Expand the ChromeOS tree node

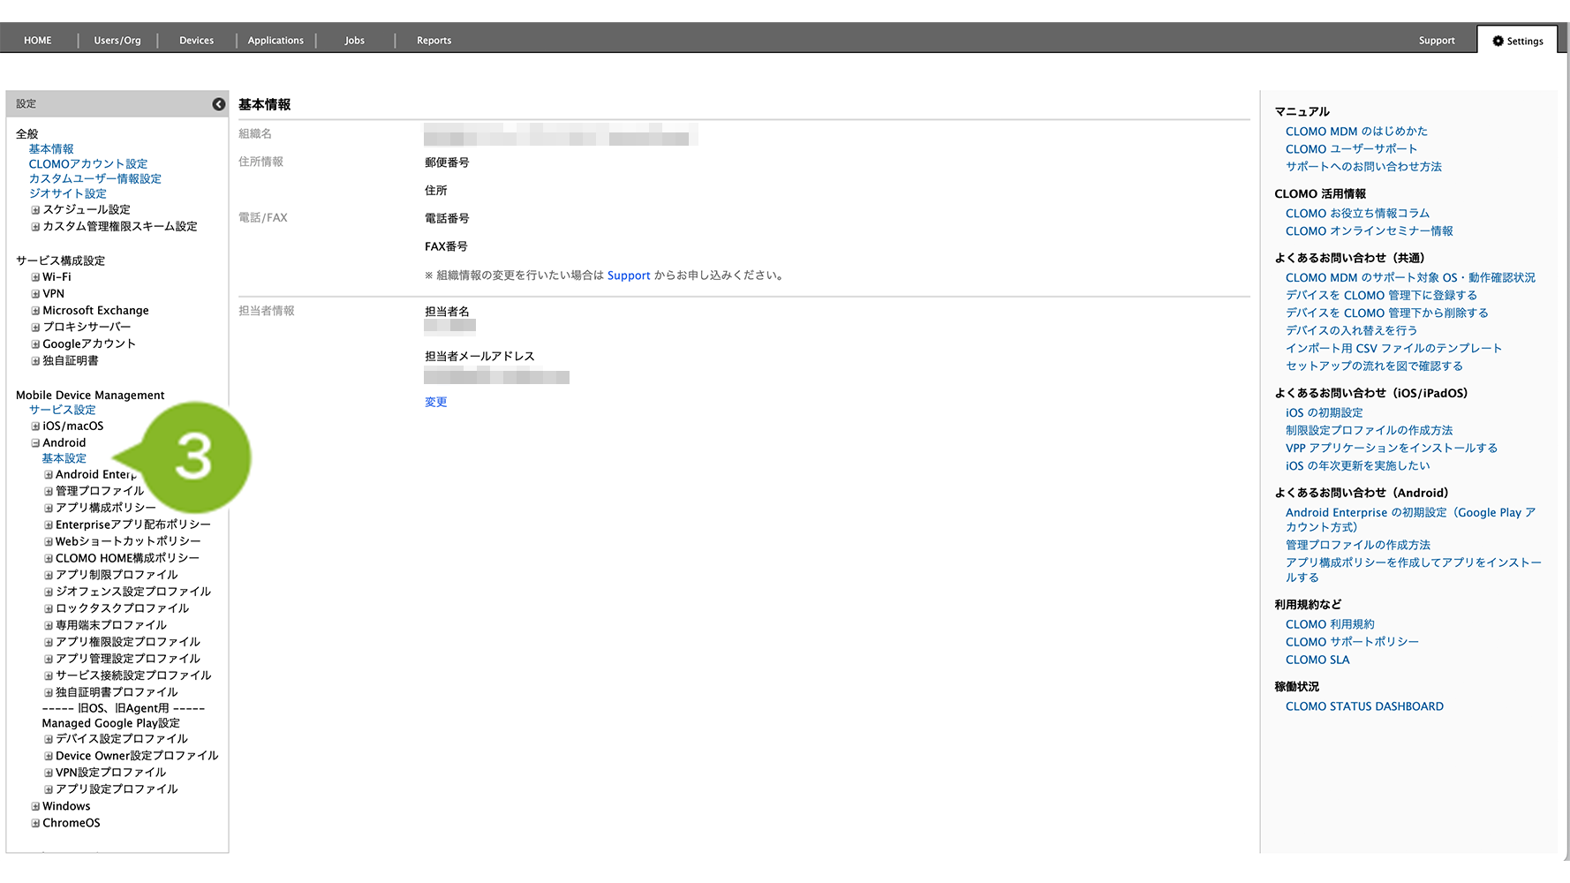click(35, 823)
